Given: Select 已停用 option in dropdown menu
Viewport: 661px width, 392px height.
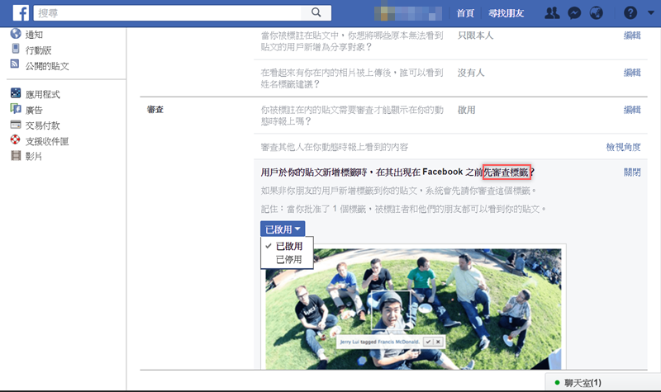Looking at the screenshot, I should [x=288, y=259].
